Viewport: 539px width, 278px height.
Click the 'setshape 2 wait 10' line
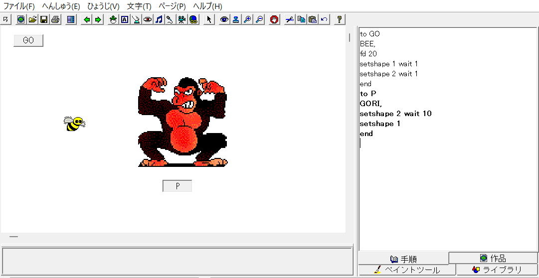tap(396, 114)
